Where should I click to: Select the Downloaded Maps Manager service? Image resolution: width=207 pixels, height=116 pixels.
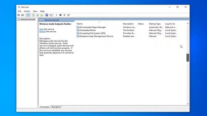(x=93, y=27)
